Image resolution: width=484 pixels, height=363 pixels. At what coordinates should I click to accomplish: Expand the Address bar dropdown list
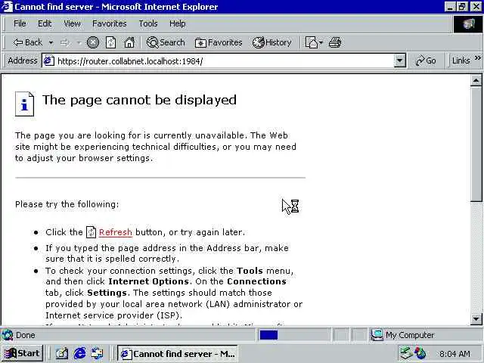click(400, 60)
